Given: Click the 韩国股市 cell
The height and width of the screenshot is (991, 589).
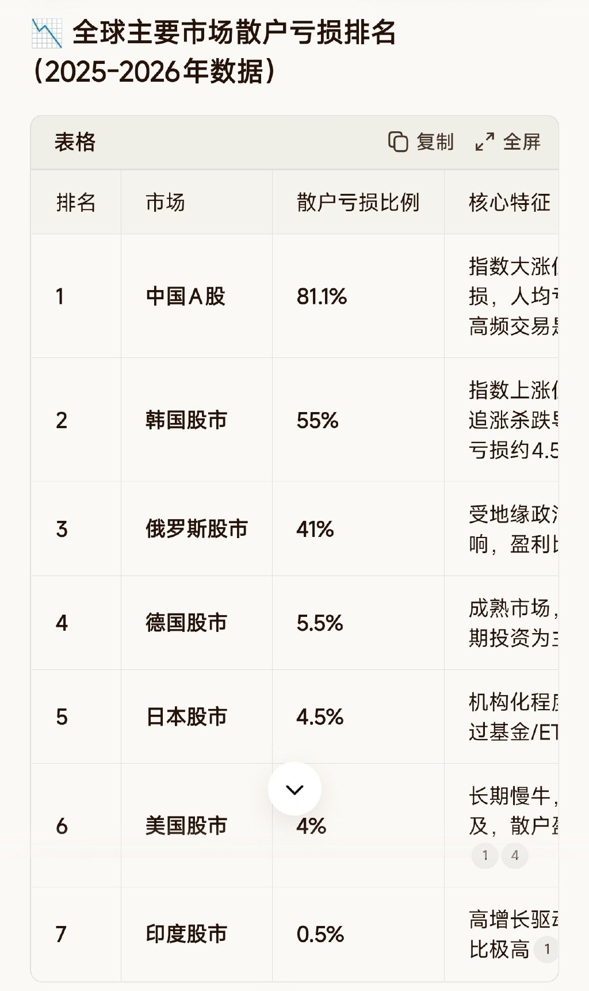Looking at the screenshot, I should [186, 420].
